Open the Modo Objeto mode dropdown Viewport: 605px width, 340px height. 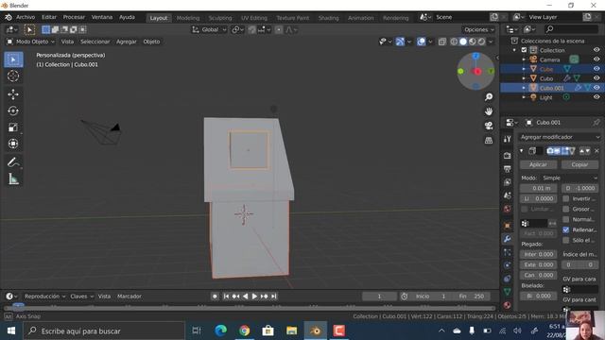[x=31, y=42]
